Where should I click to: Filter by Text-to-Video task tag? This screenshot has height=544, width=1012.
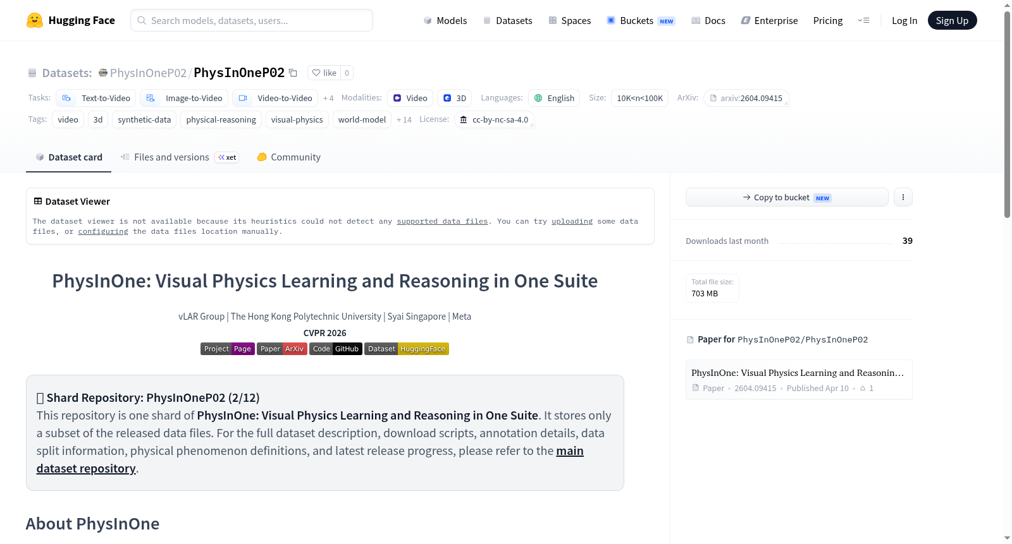tap(96, 98)
